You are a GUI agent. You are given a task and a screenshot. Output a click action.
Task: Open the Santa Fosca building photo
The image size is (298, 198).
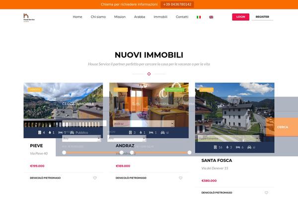coord(234,112)
